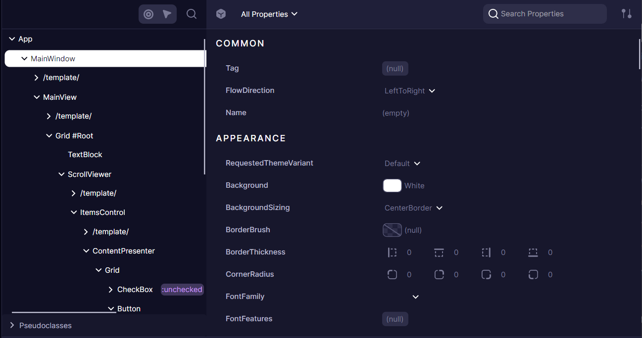Screen dimensions: 642x338
Task: Expand the /template/ node under MainView
Action: click(x=48, y=116)
